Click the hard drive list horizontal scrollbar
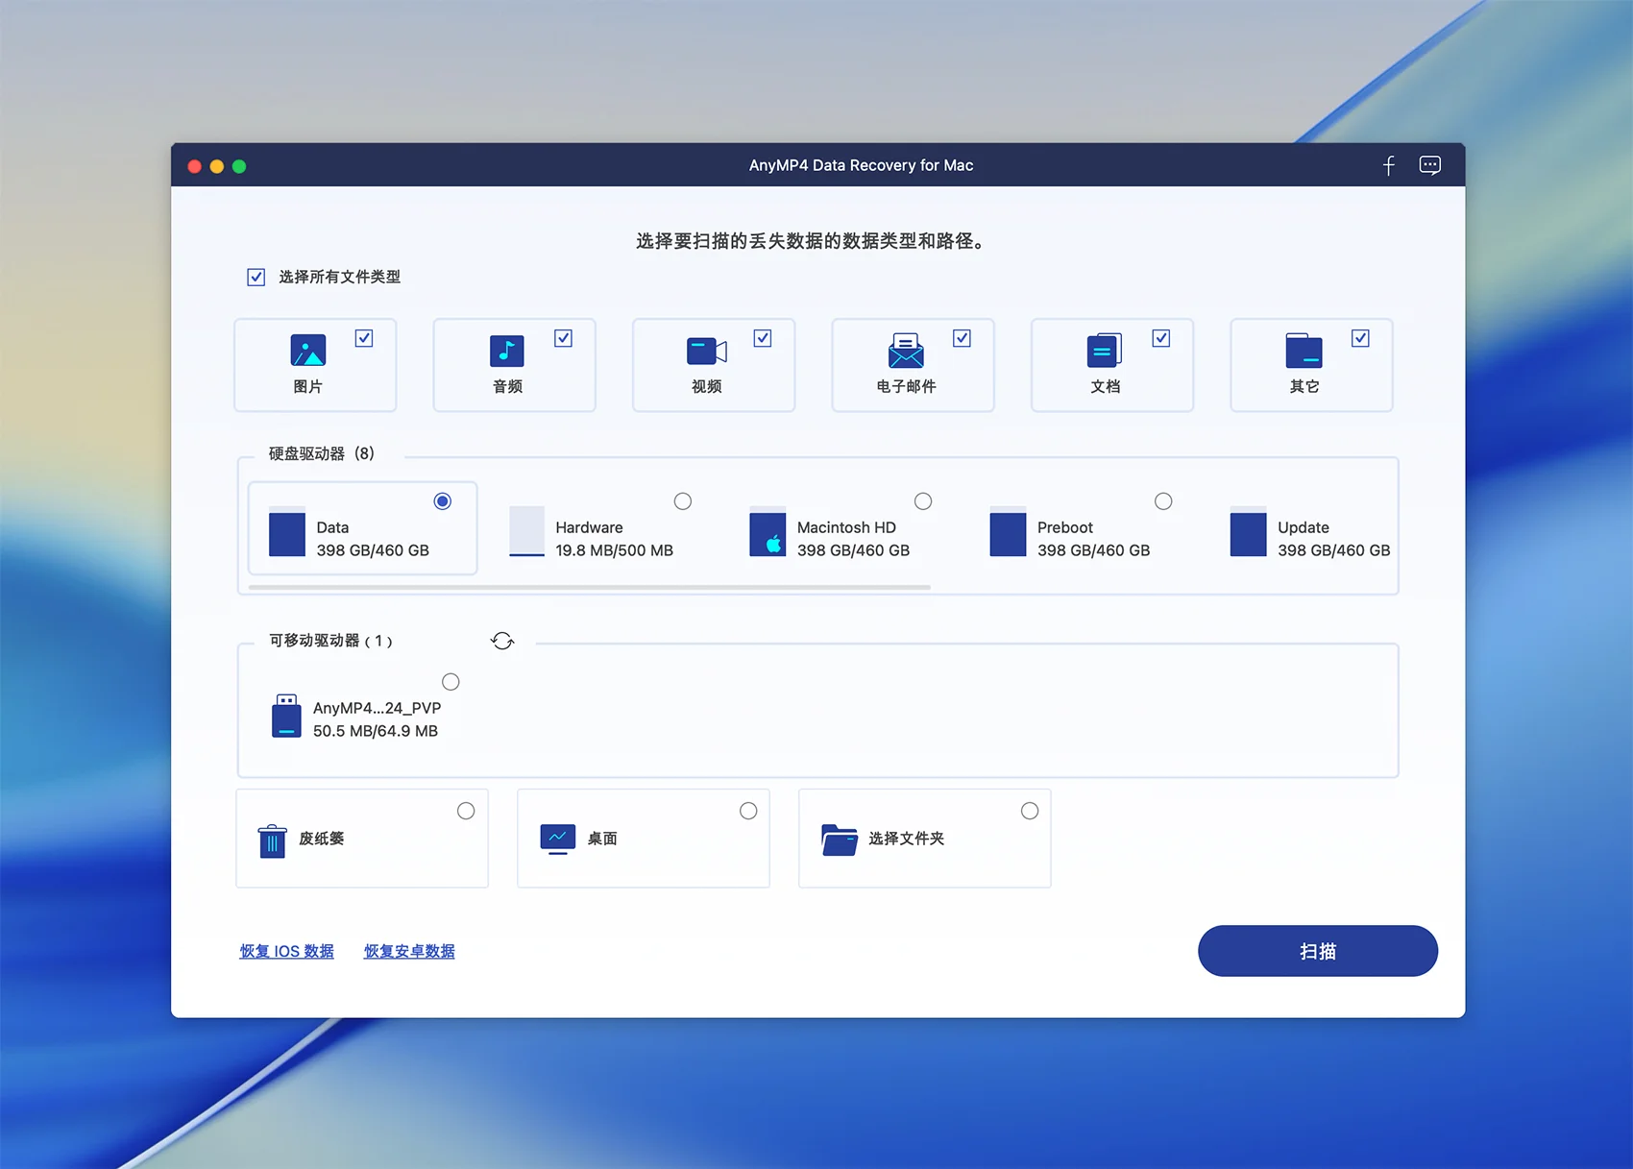 (x=589, y=587)
